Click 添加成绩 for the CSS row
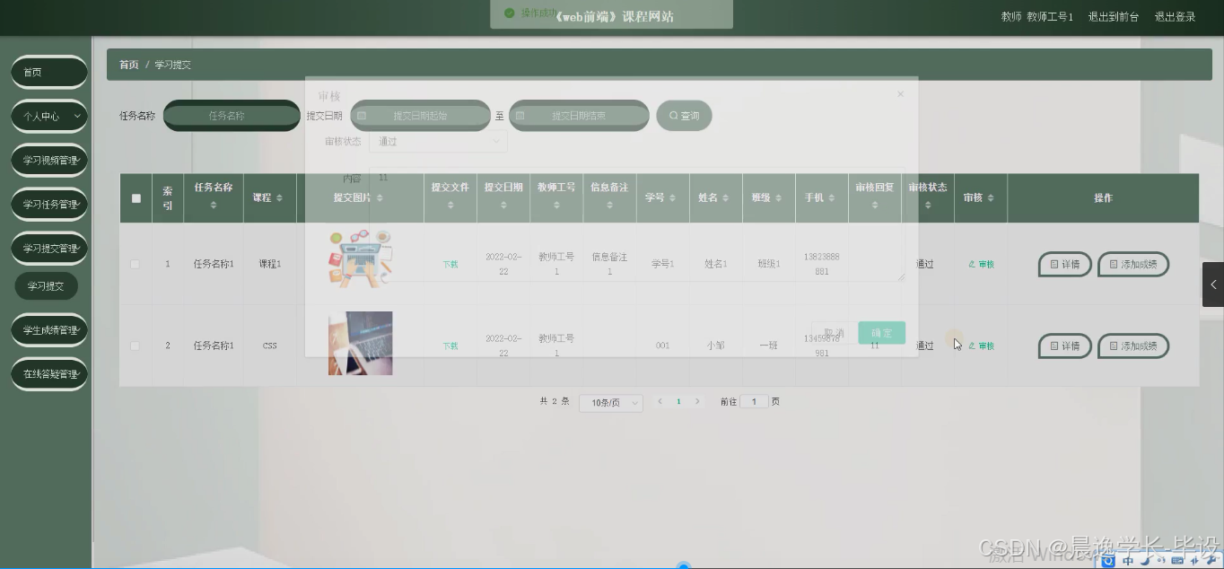The image size is (1224, 569). coord(1133,346)
